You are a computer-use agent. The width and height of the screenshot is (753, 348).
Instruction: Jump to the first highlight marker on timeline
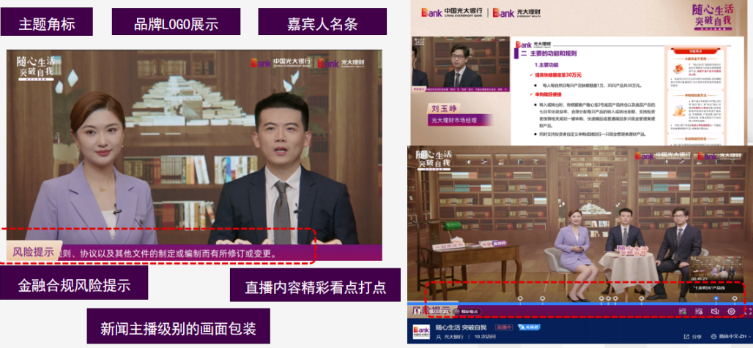[x=519, y=298]
